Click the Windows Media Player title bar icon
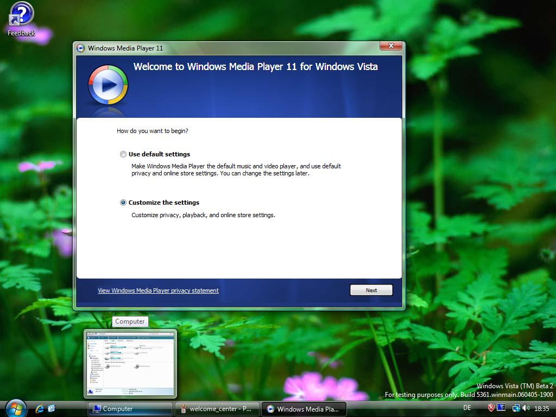 pos(81,48)
